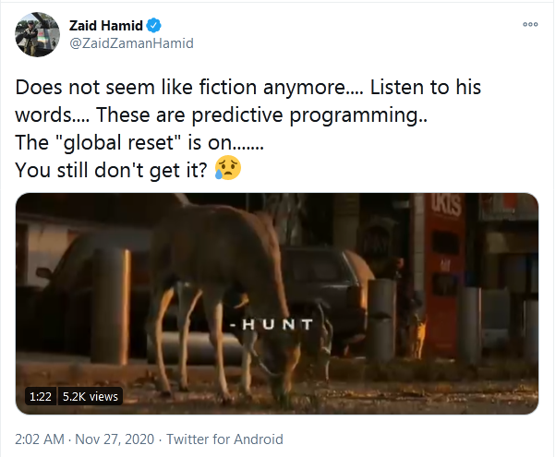This screenshot has width=556, height=457.
Task: Click the Nov 27, 2020 date
Action: [x=115, y=439]
